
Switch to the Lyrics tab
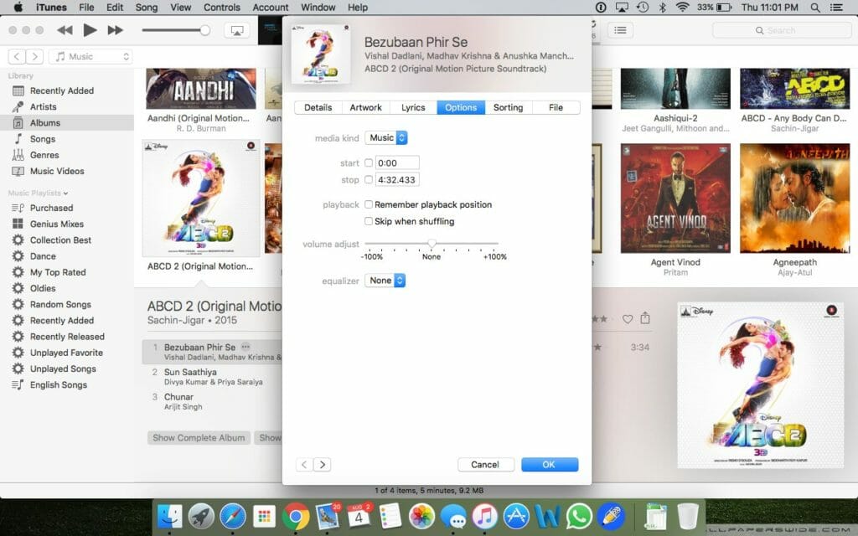coord(412,107)
